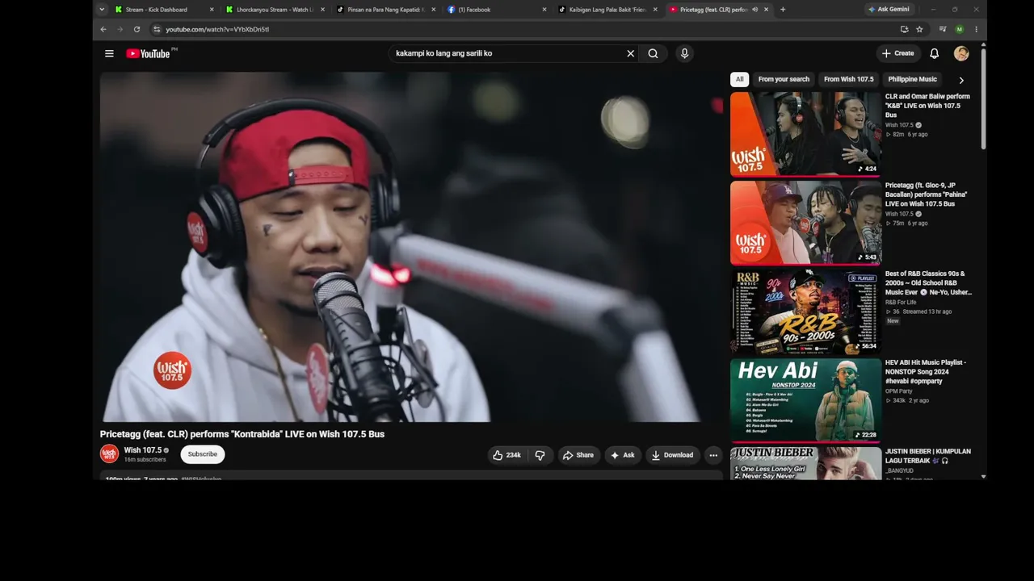Screen dimensions: 1034x581
Task: Dislike the video with thumbs down
Action: 540,455
